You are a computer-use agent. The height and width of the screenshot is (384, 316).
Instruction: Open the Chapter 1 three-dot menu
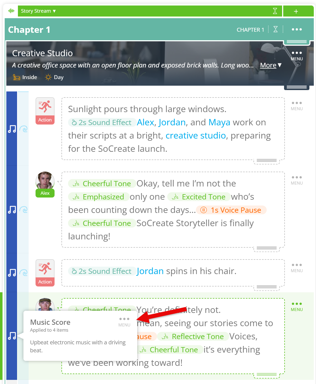(x=297, y=29)
